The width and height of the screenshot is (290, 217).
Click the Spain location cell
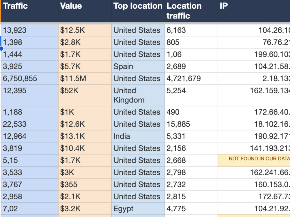(x=138, y=67)
